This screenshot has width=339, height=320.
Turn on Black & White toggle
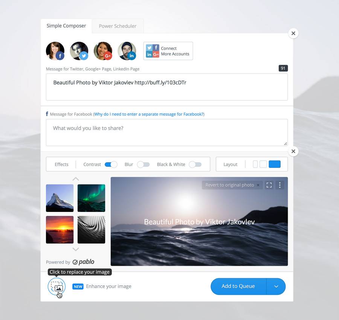click(x=195, y=165)
